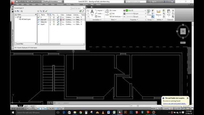Switch to the Layout1 tab
204x115 pixels.
26,106
